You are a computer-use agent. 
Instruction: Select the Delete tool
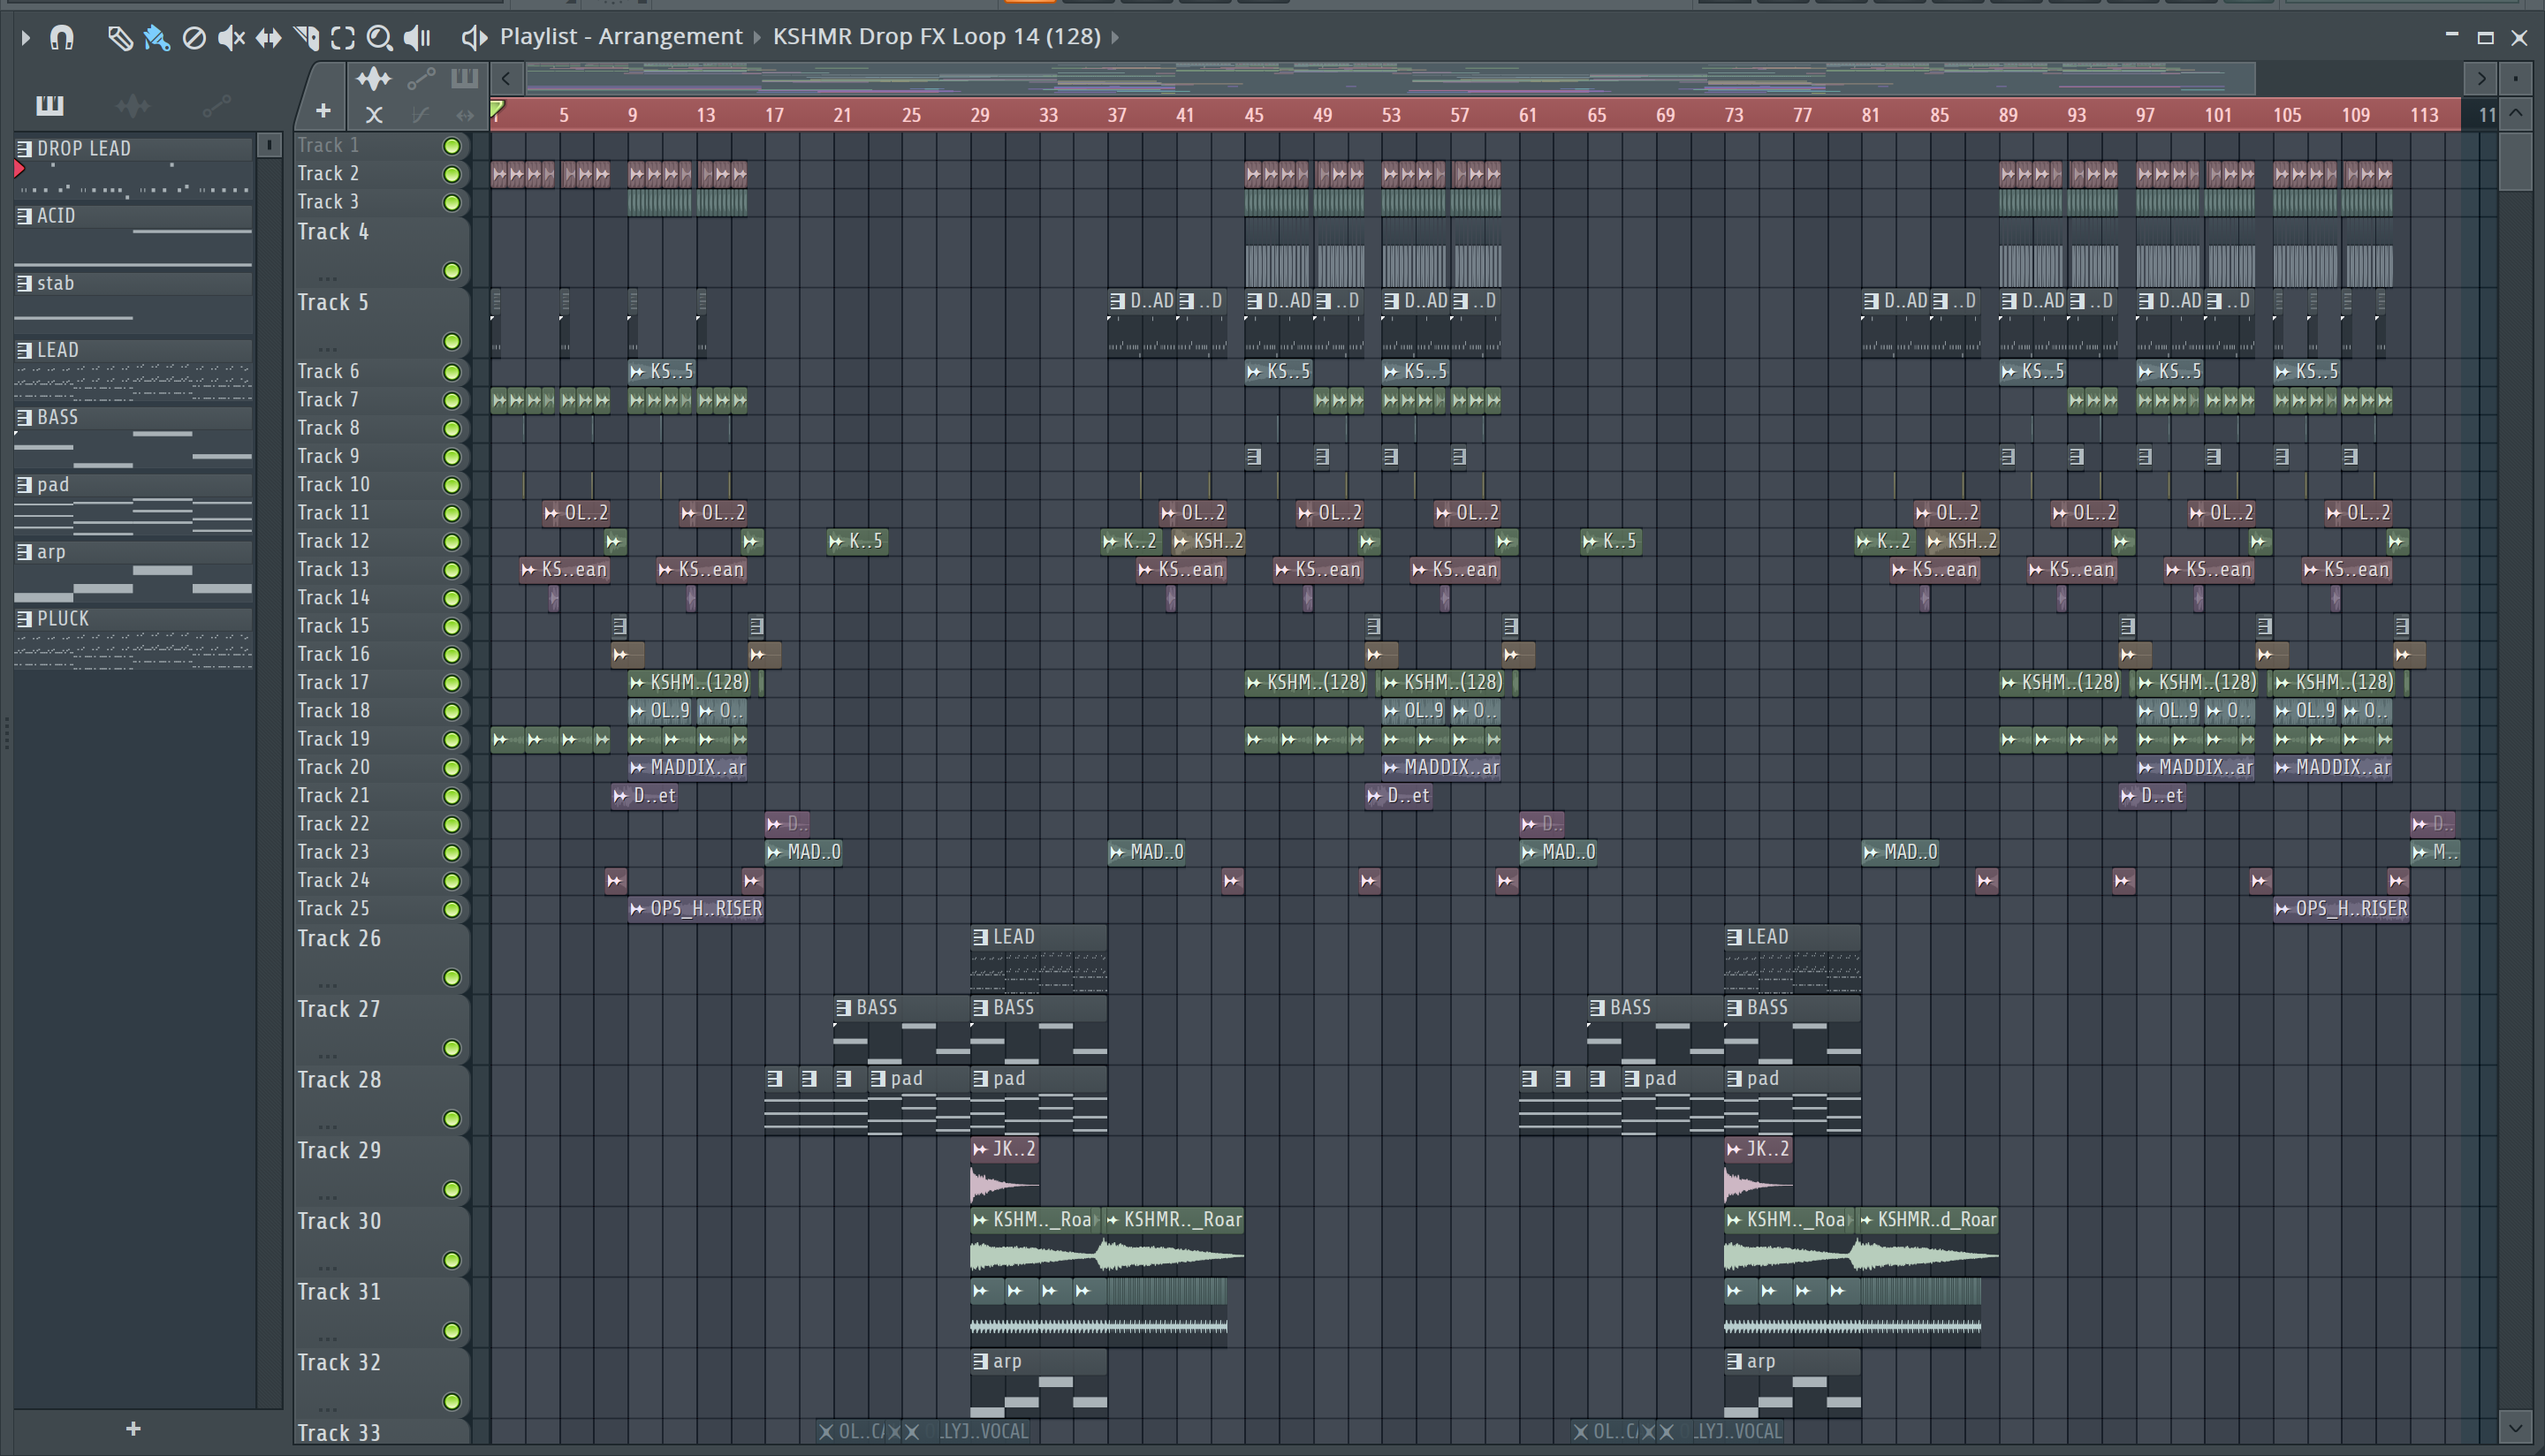point(194,38)
